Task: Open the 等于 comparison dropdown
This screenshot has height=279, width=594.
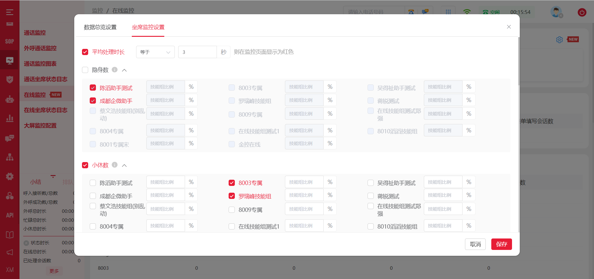Action: pos(155,52)
